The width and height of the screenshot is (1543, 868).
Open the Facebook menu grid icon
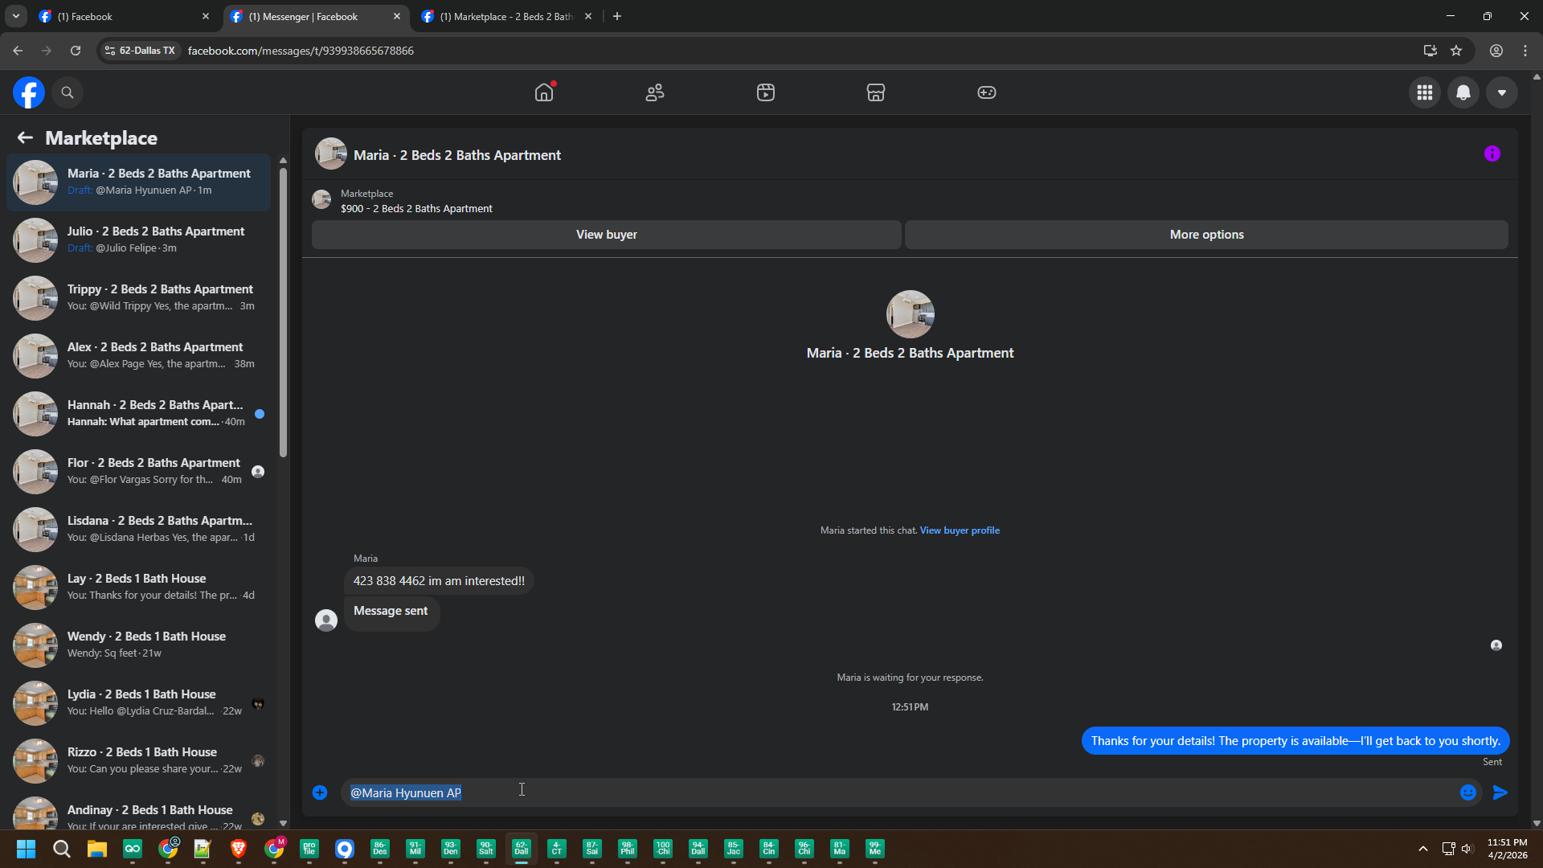[1425, 92]
